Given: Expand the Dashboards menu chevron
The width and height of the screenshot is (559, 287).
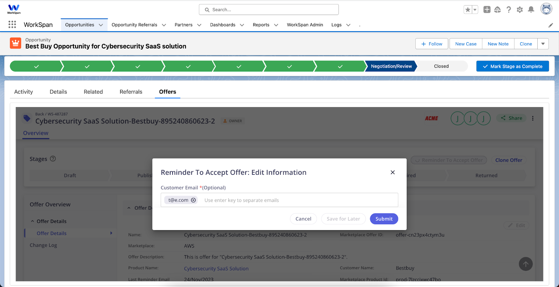Looking at the screenshot, I should (x=242, y=25).
